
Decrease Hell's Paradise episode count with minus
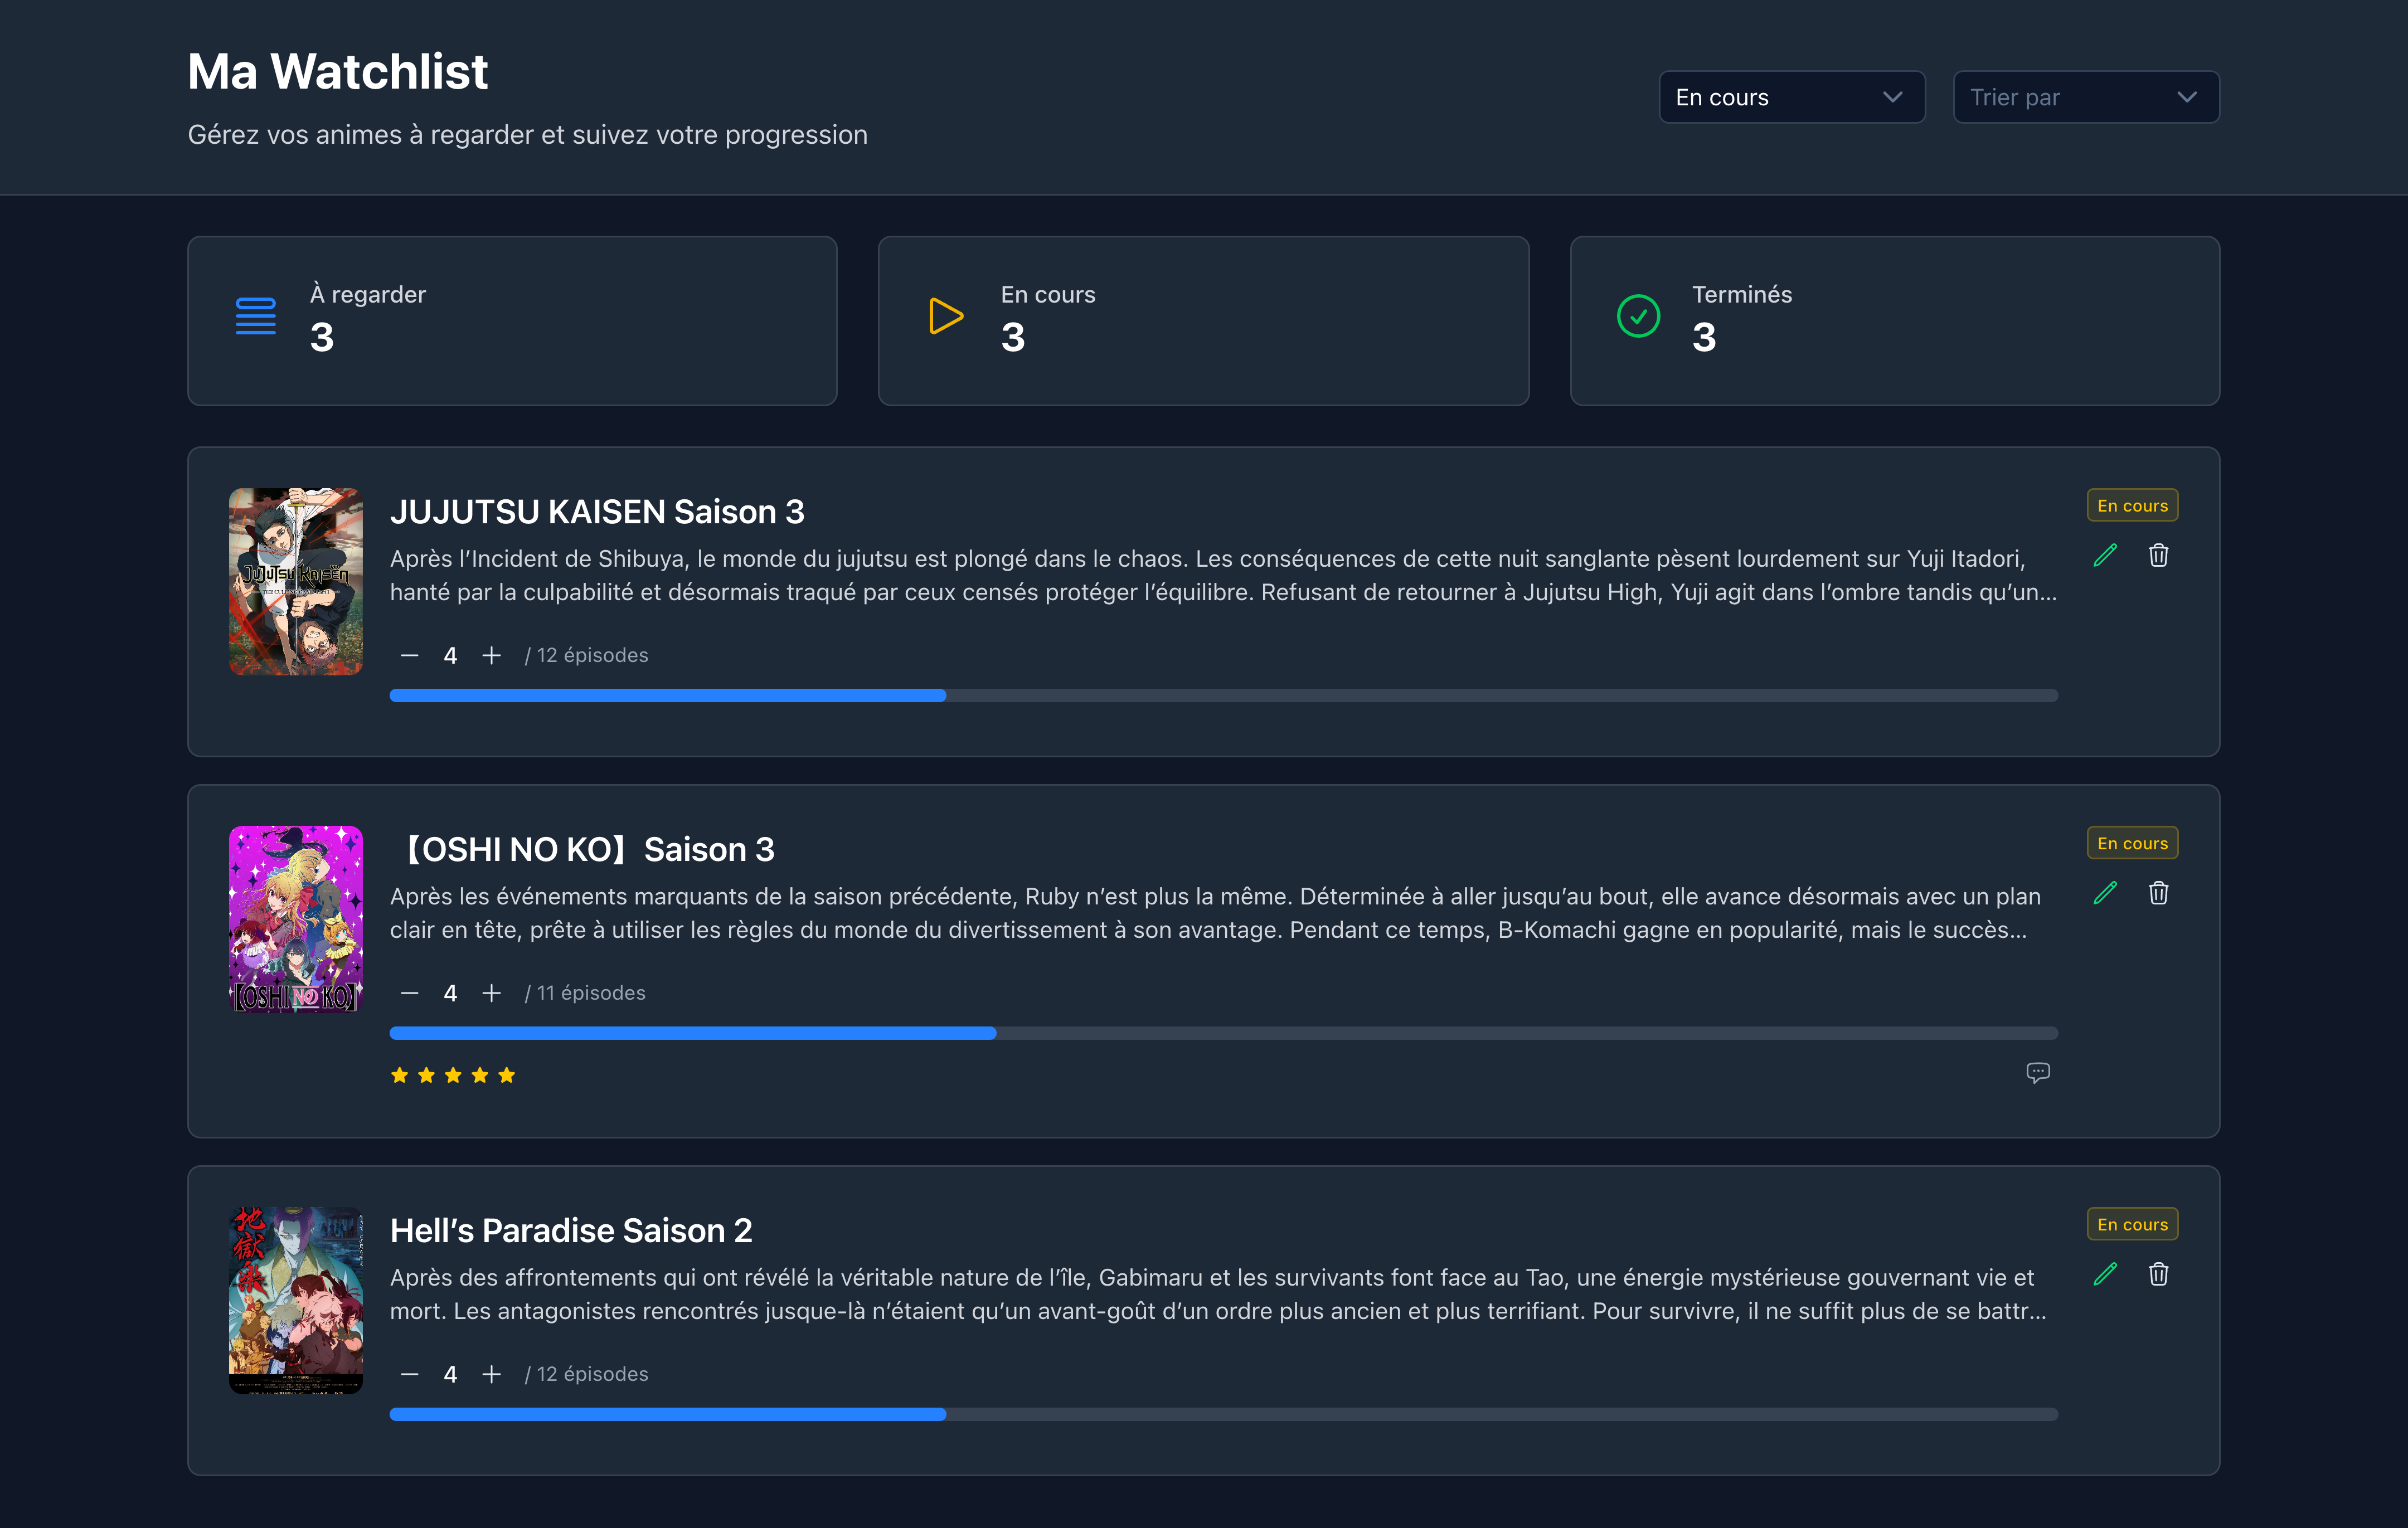[409, 1374]
